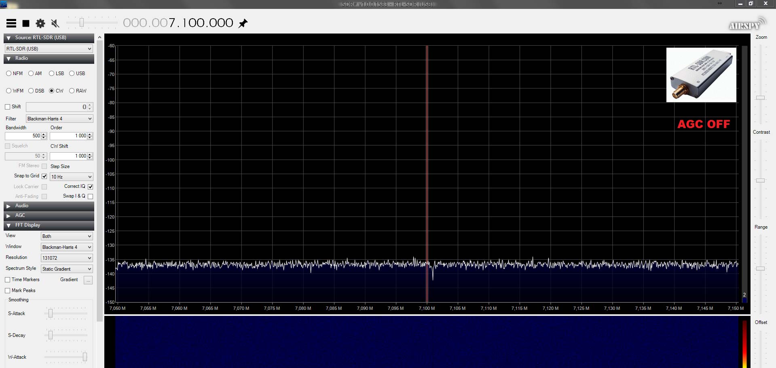Viewport: 776px width, 368px height.
Task: Enable the Swap I & Q checkbox
Action: point(91,196)
